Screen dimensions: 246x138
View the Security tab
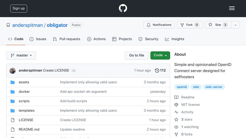[148, 39]
